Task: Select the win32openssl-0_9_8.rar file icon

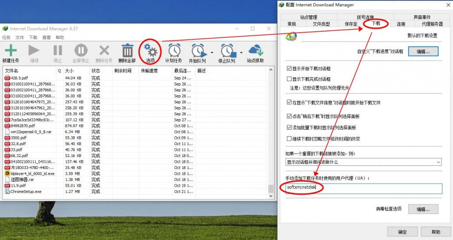Action: [7, 131]
